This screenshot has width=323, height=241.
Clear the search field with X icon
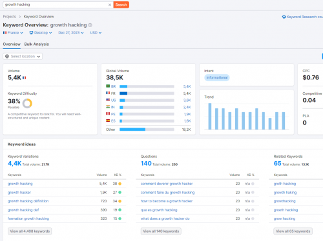pyautogui.click(x=110, y=5)
